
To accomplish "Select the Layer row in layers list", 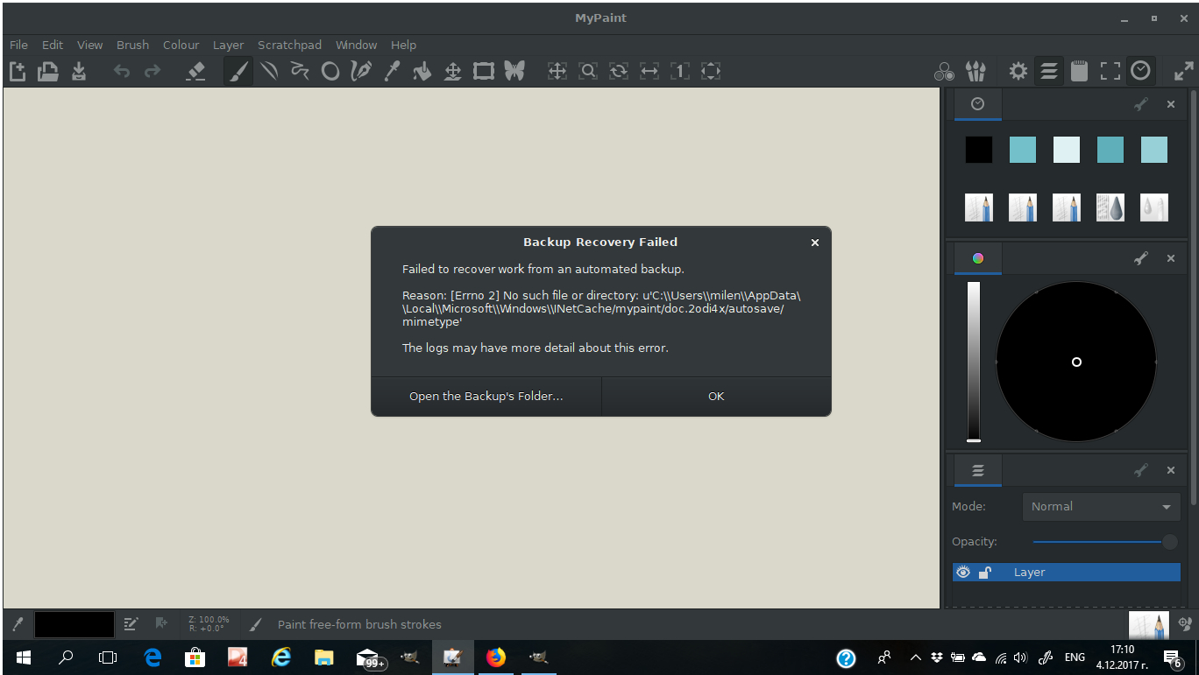I will tap(1067, 572).
